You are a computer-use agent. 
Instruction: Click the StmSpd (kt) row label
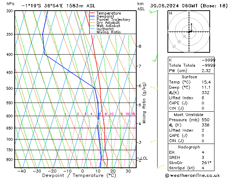182,168
